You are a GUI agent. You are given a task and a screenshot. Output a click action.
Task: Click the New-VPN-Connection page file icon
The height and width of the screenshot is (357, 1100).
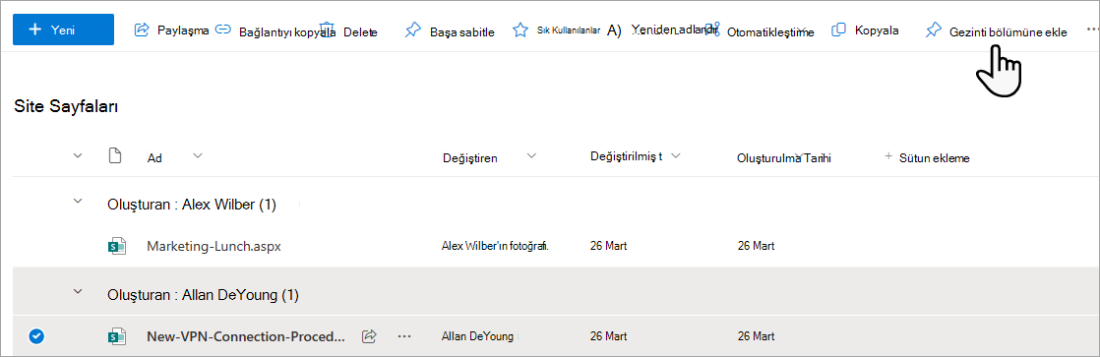point(116,336)
